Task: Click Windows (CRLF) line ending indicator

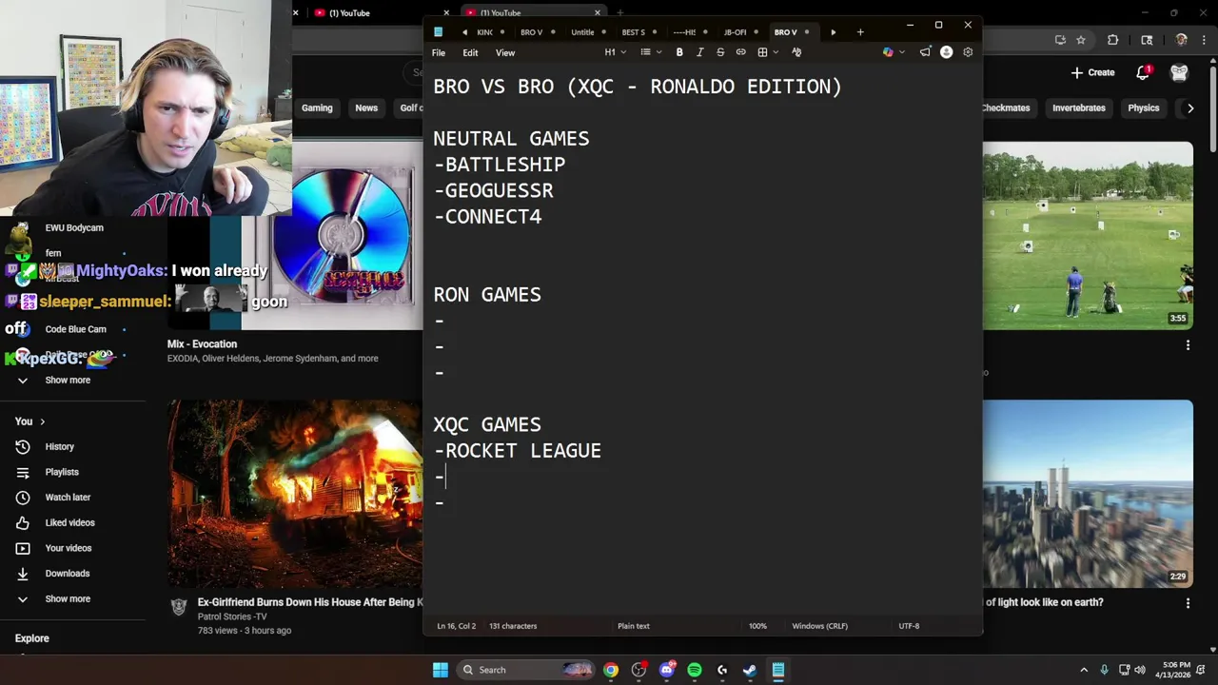Action: point(819,626)
